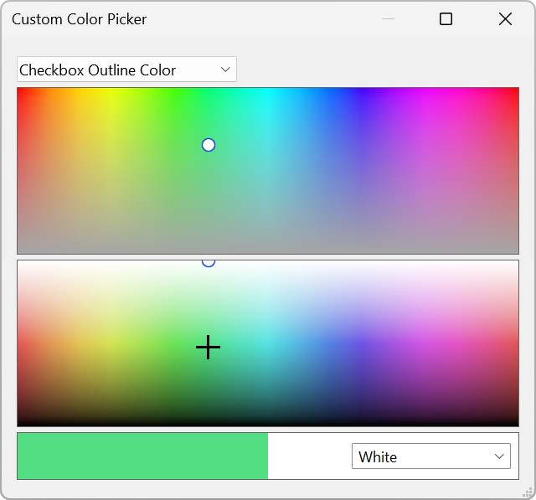Click the black crosshair marker in lower gradient

point(208,347)
